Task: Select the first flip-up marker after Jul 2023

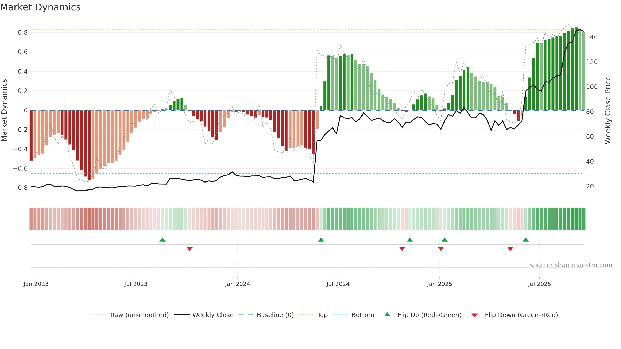Action: point(162,240)
